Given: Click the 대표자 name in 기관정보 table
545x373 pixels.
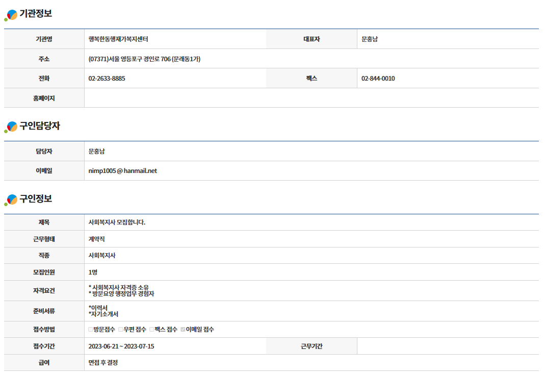Looking at the screenshot, I should (x=369, y=39).
